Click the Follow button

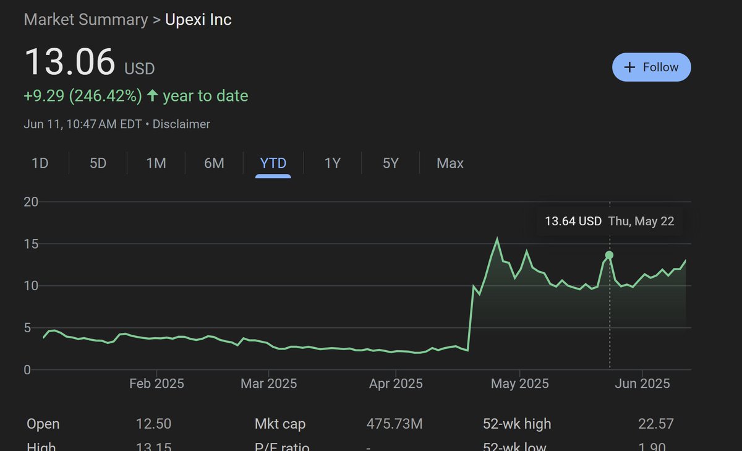651,67
